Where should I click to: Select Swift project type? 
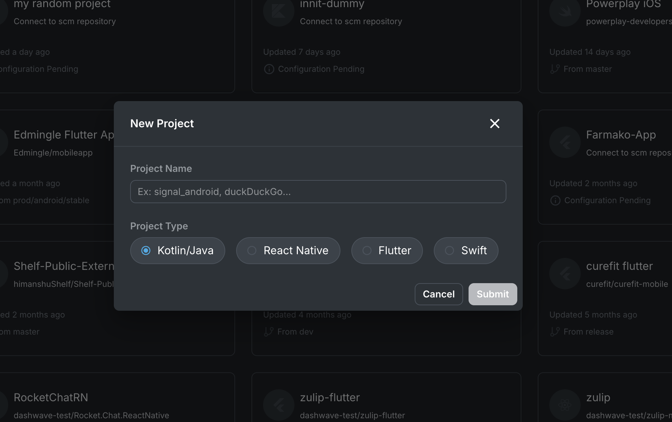tap(466, 250)
